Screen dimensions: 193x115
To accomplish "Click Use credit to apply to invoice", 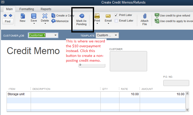I will click(174, 21).
